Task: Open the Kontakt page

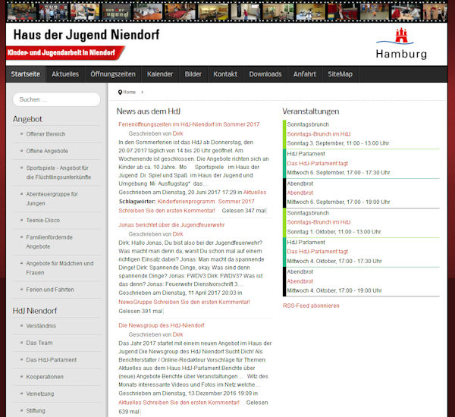Action: (225, 74)
